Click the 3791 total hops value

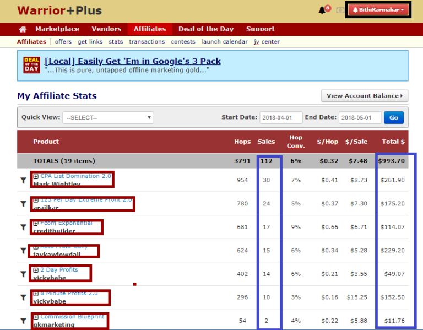coord(242,161)
